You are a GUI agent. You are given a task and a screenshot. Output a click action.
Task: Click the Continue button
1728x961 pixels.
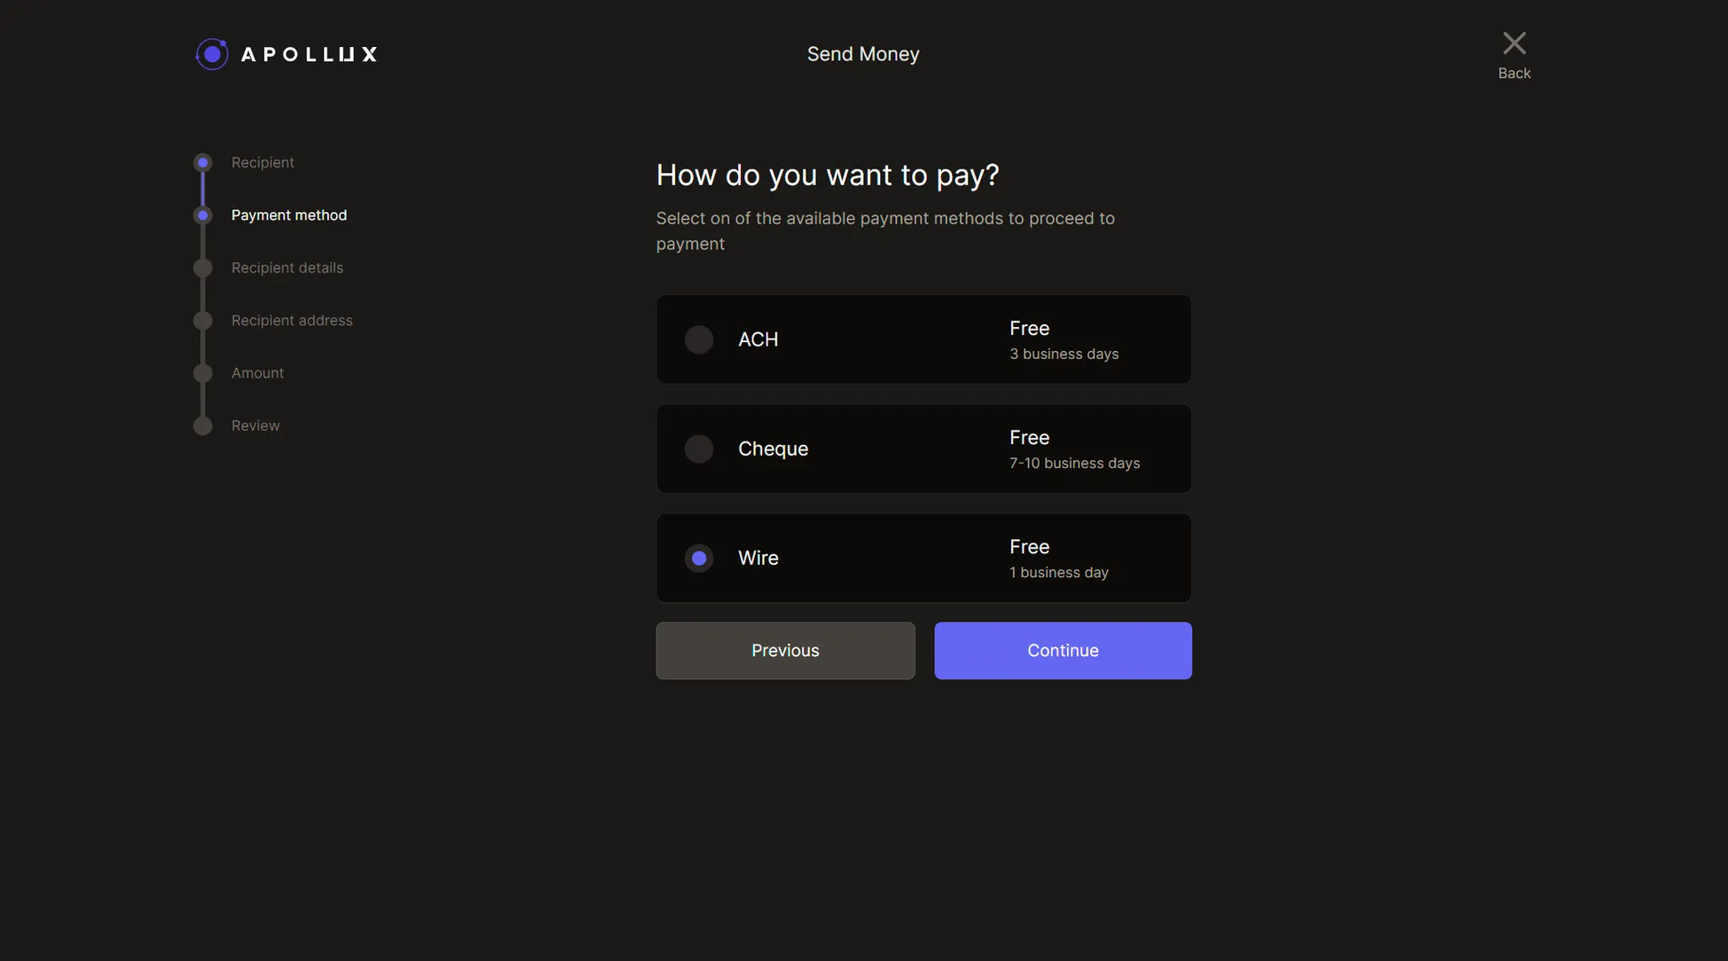tap(1063, 651)
